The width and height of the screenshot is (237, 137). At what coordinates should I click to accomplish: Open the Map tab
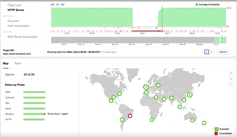pyautogui.click(x=6, y=63)
